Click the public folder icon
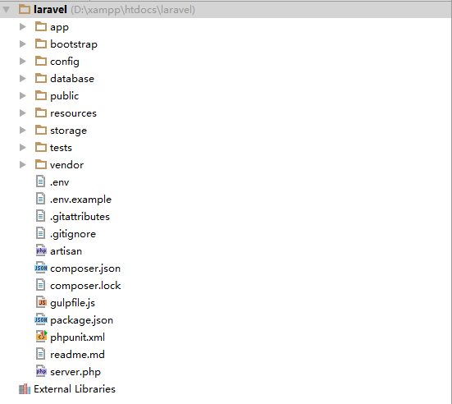The height and width of the screenshot is (404, 452). (41, 95)
